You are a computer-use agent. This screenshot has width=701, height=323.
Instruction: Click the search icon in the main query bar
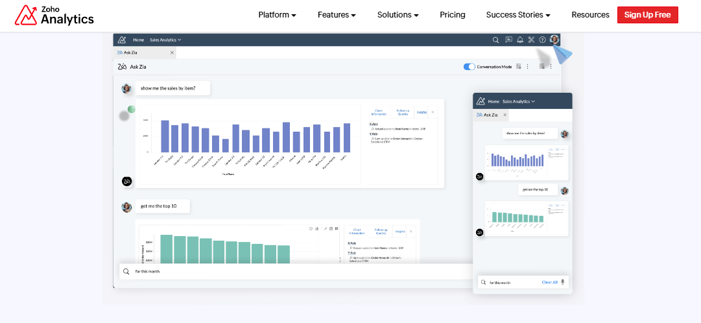point(126,272)
